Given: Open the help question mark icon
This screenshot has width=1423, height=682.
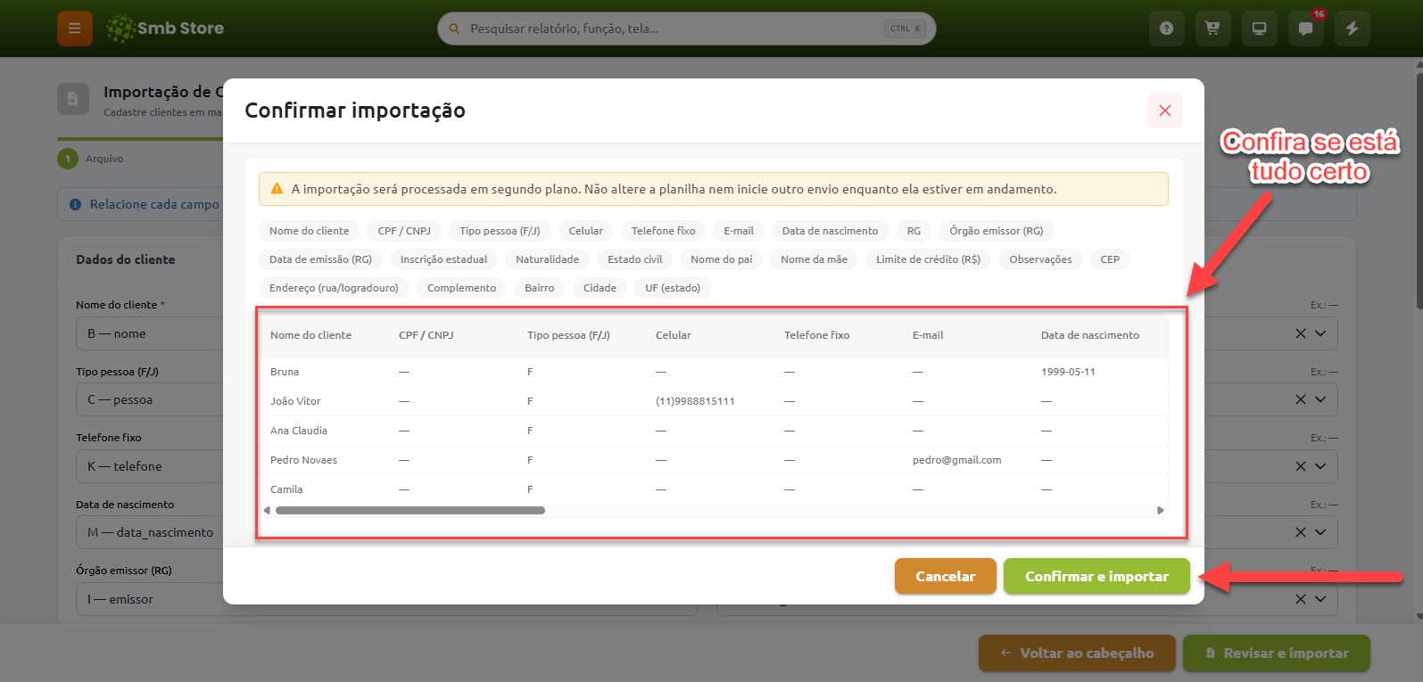Looking at the screenshot, I should pos(1166,29).
